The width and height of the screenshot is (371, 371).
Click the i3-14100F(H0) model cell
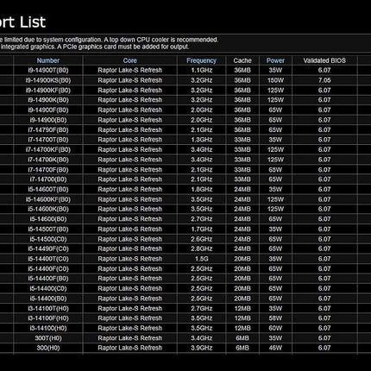point(48,318)
